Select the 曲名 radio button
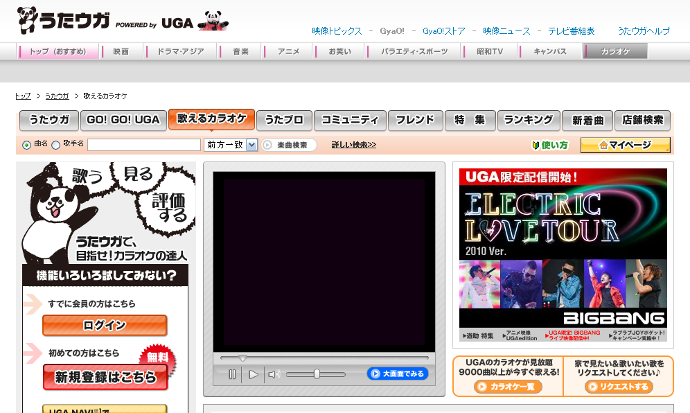690x413 pixels. point(26,145)
